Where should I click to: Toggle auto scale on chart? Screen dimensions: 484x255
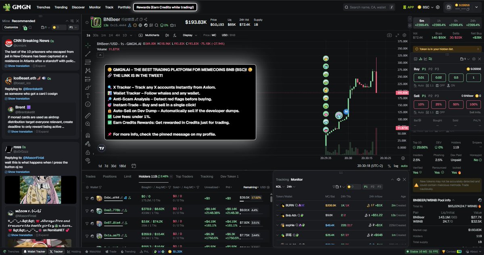pyautogui.click(x=404, y=166)
